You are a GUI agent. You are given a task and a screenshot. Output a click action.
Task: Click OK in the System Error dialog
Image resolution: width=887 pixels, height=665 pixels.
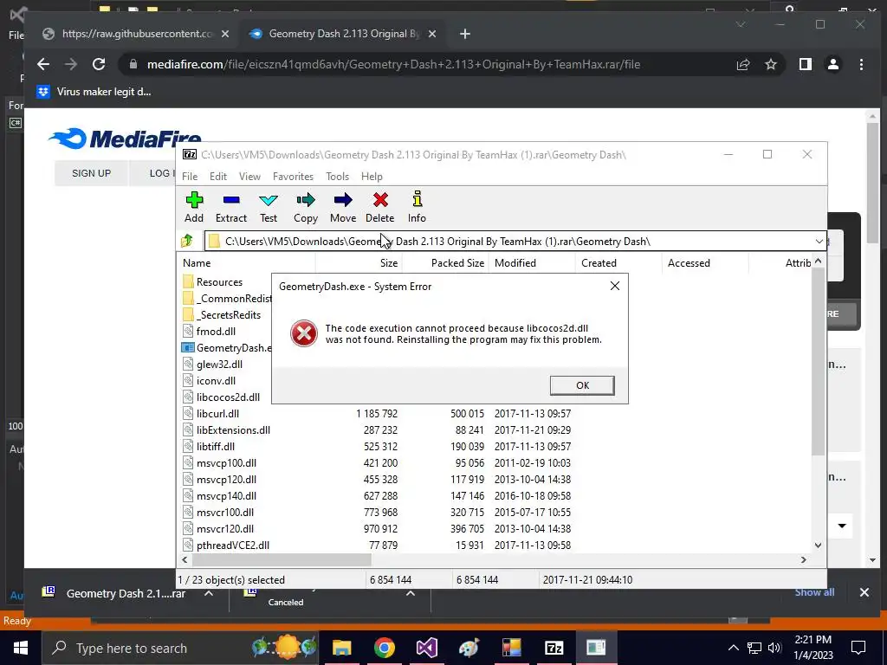click(582, 385)
